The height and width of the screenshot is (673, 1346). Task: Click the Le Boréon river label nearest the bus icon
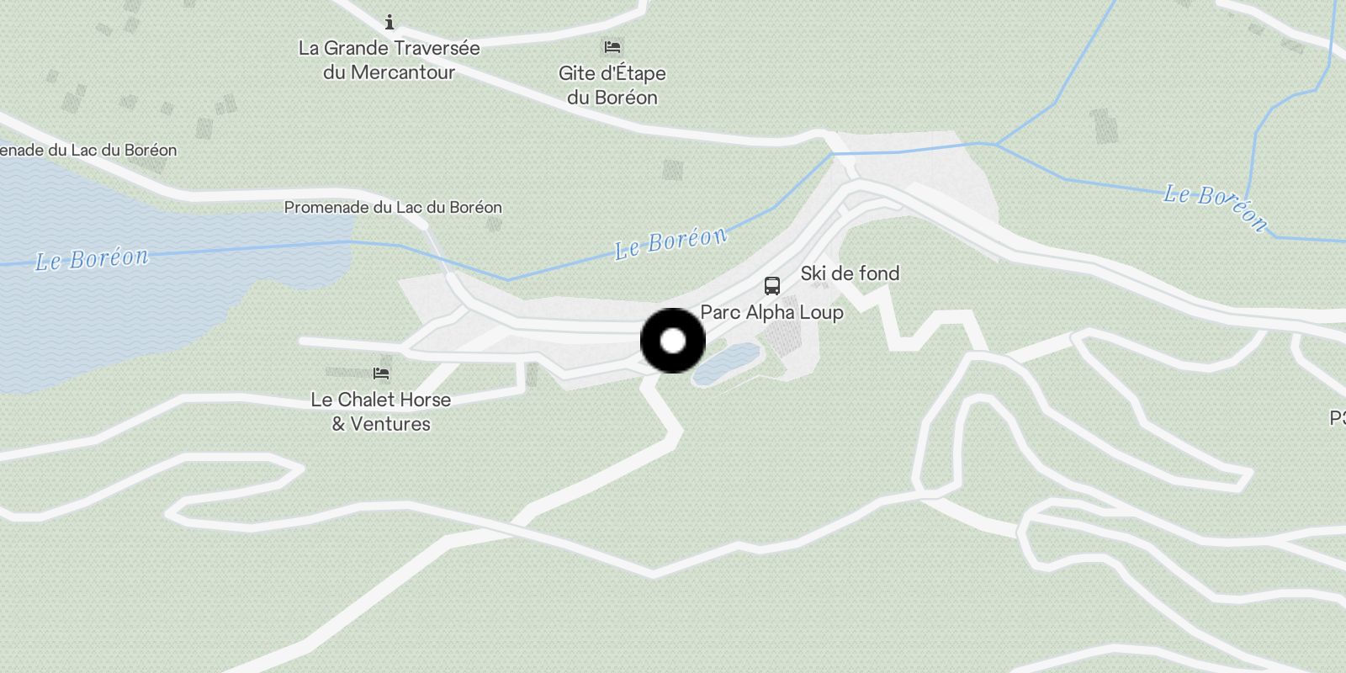point(670,243)
